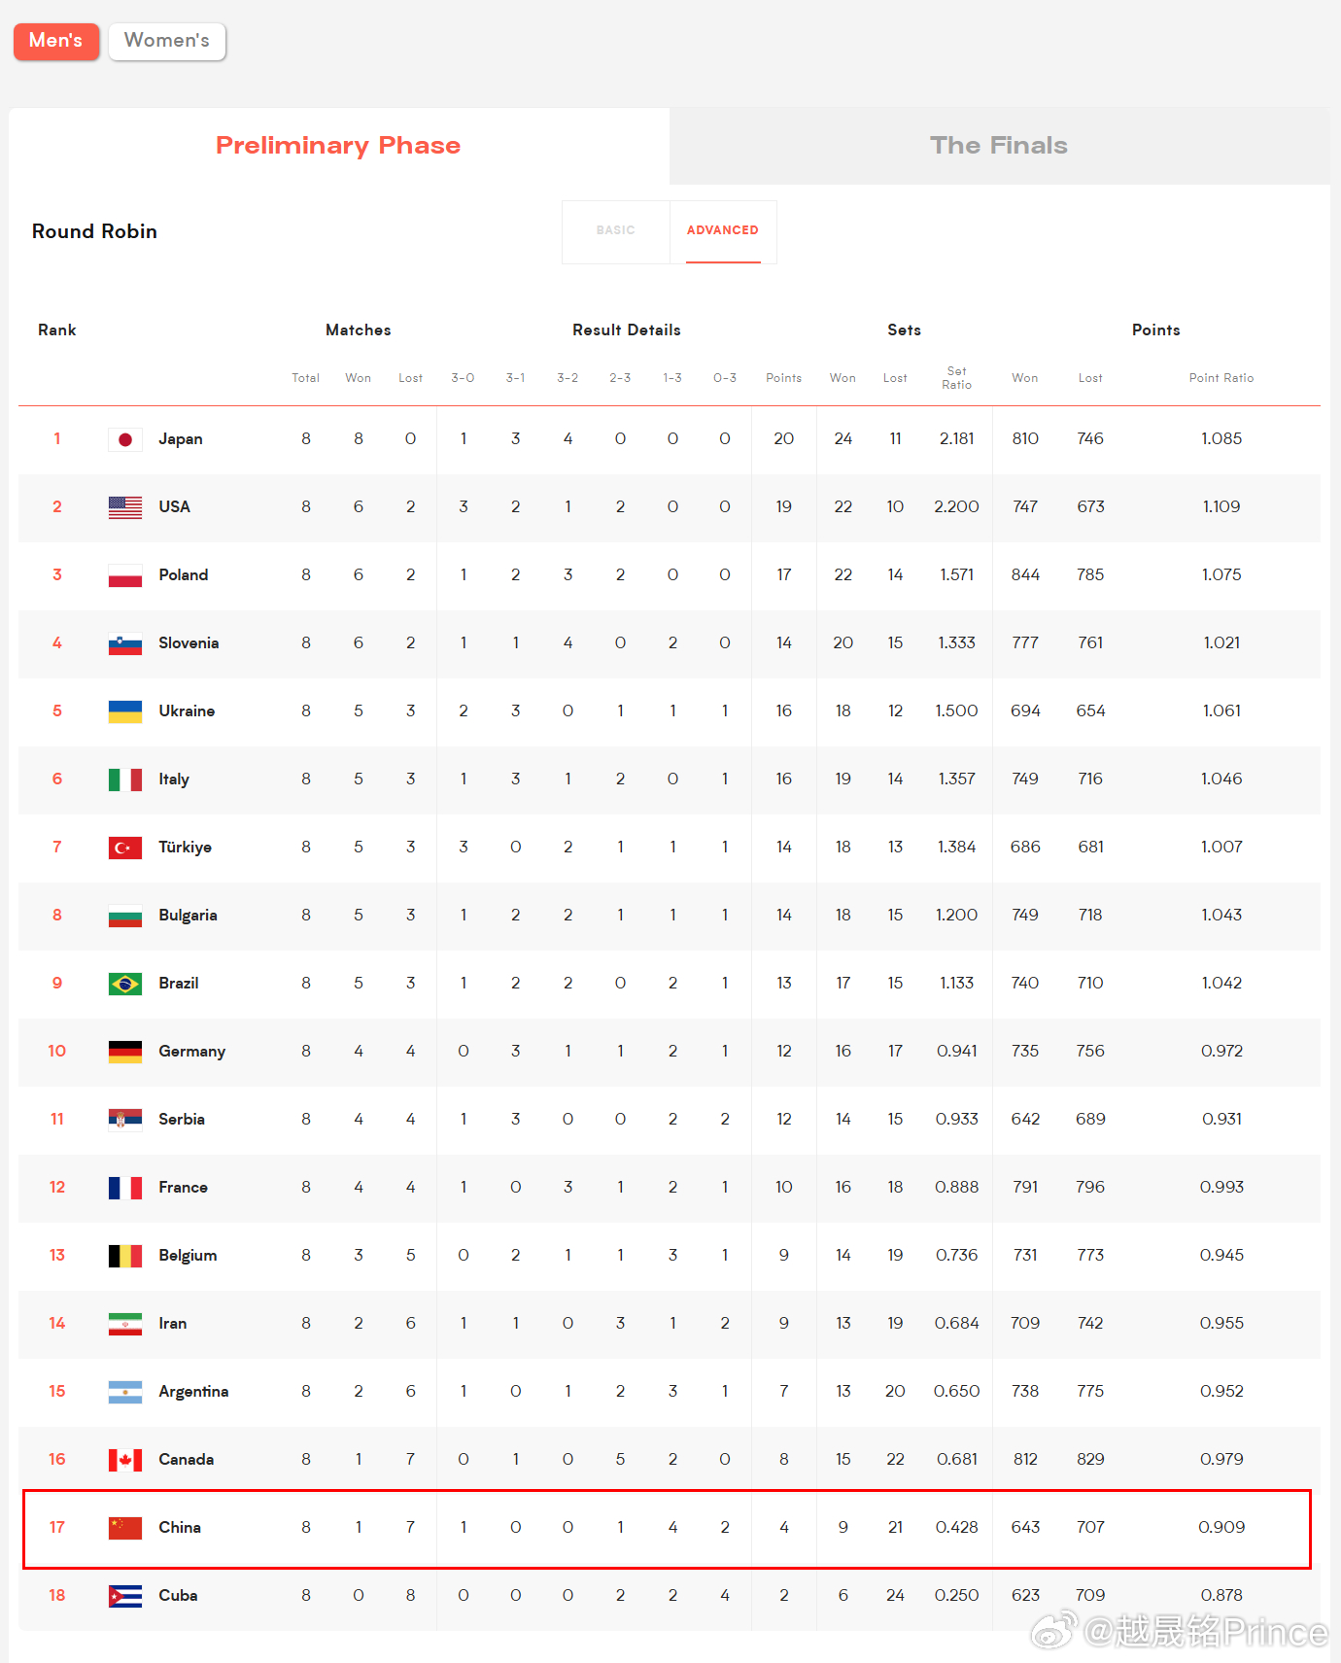Viewport: 1341px width, 1663px height.
Task: Click the Point Ratio column header
Action: coord(1221,378)
